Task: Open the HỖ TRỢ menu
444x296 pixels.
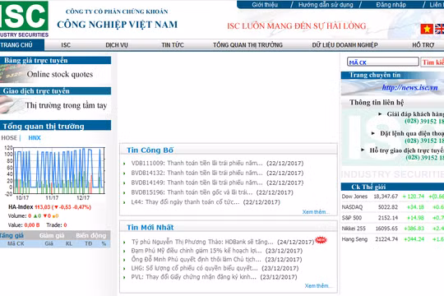Action: click(x=423, y=45)
